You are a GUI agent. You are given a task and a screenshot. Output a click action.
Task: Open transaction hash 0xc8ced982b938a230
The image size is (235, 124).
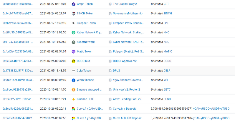point(18,89)
